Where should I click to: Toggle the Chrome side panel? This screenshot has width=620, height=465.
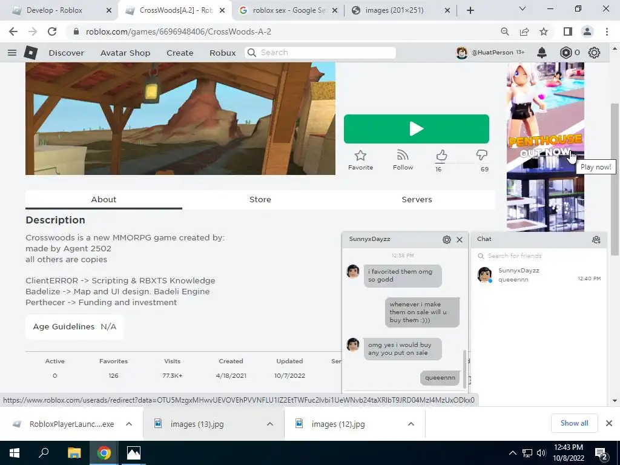point(567,31)
